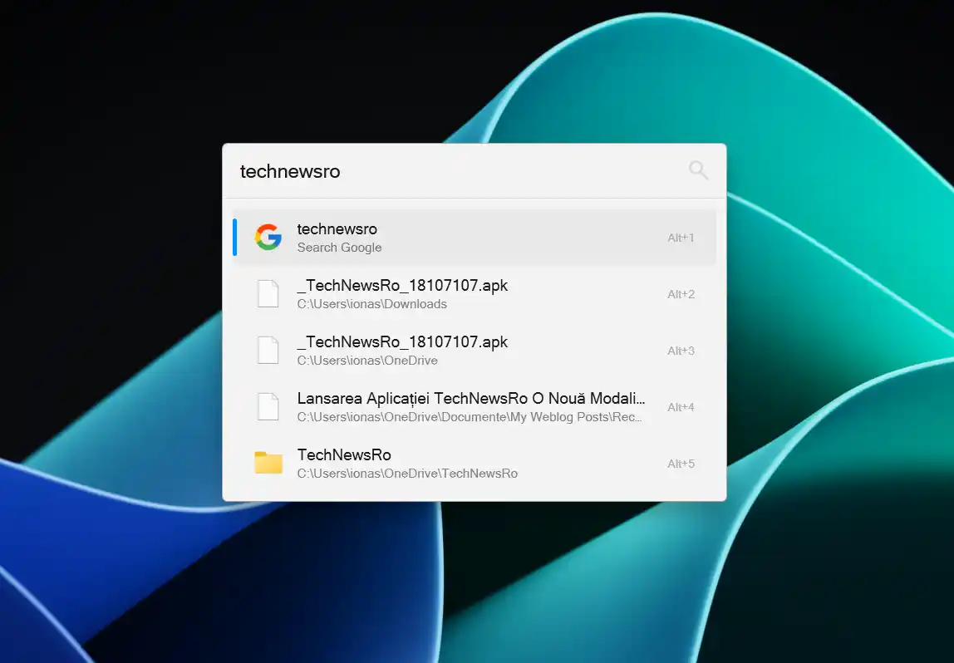
Task: Click the yellow TechNewsRo folder icon
Action: point(268,463)
